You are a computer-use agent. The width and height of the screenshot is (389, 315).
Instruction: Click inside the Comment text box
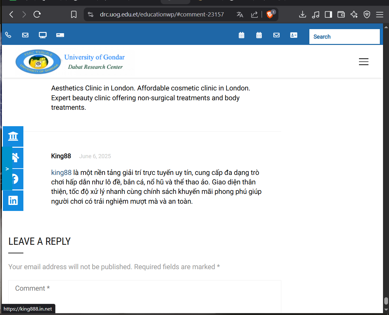pyautogui.click(x=145, y=296)
